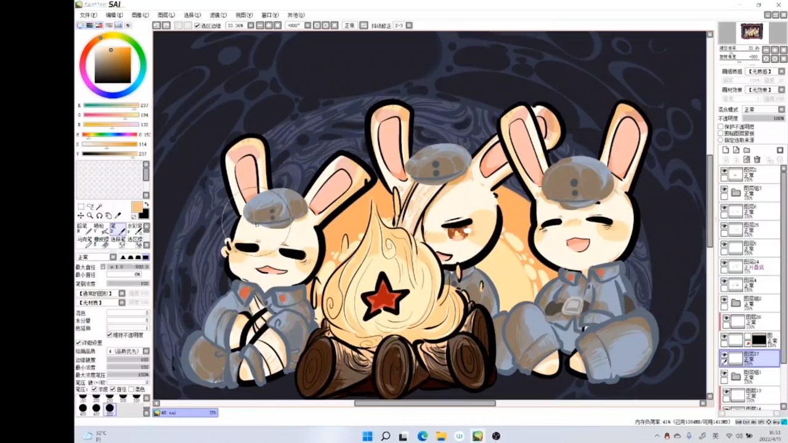The image size is (788, 443).
Task: Select the eyedropper color picker tool
Action: click(118, 216)
